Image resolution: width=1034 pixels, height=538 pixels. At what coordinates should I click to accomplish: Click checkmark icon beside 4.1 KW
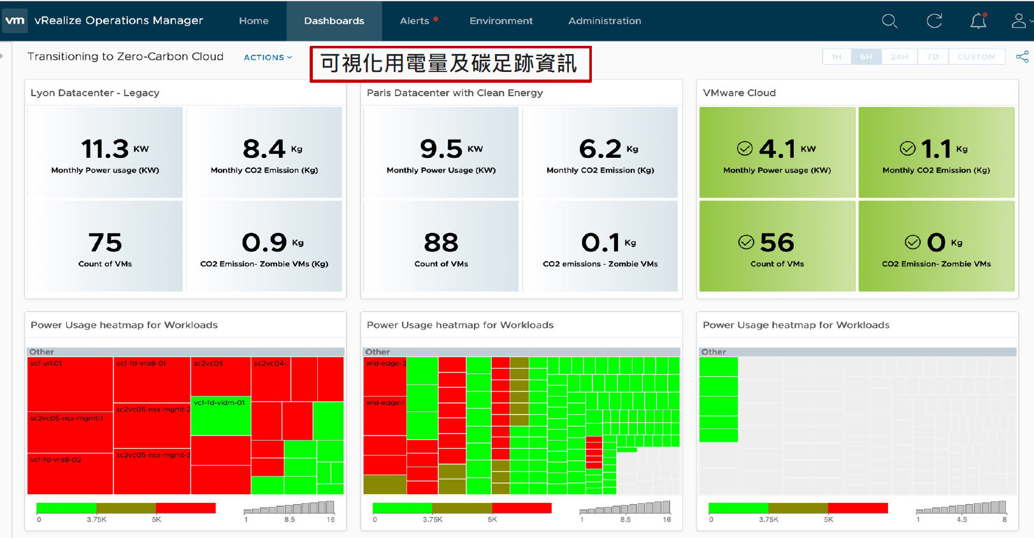click(745, 148)
